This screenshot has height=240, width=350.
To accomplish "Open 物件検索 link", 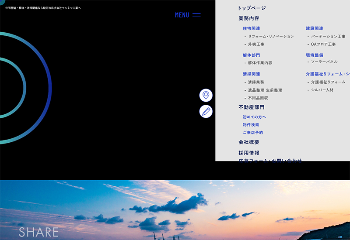I will [251, 125].
